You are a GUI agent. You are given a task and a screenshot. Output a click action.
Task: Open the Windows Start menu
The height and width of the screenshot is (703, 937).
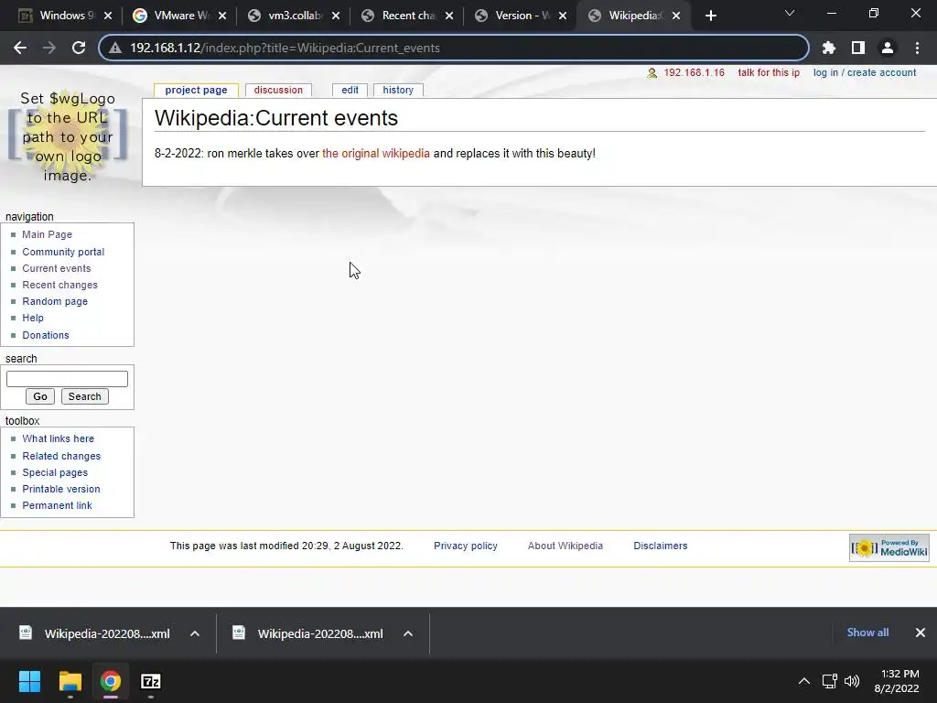pos(29,681)
